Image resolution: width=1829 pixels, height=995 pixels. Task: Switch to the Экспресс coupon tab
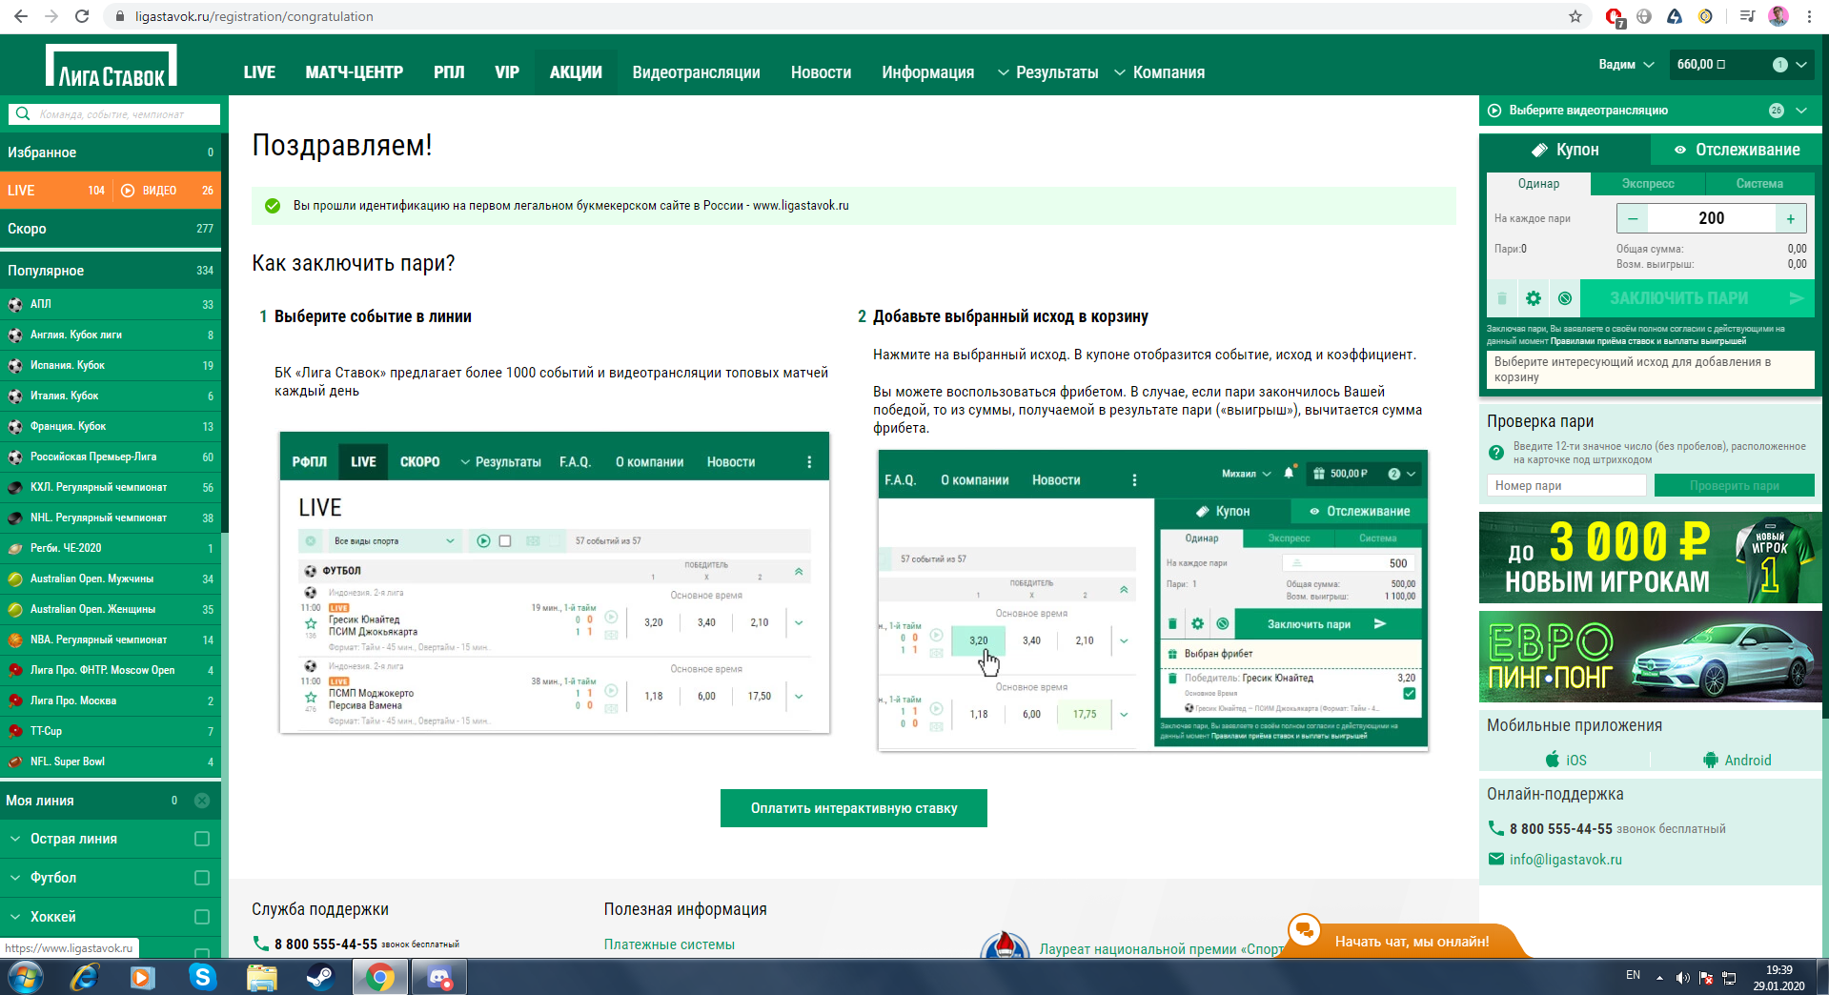pos(1648,184)
